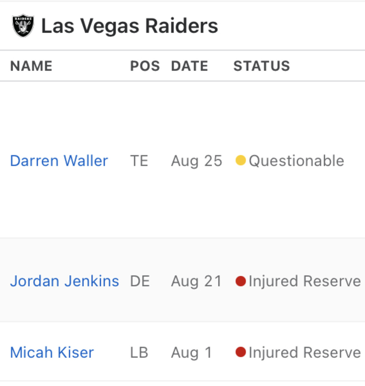
Task: Click the Aug 21 date cell
Action: [196, 281]
